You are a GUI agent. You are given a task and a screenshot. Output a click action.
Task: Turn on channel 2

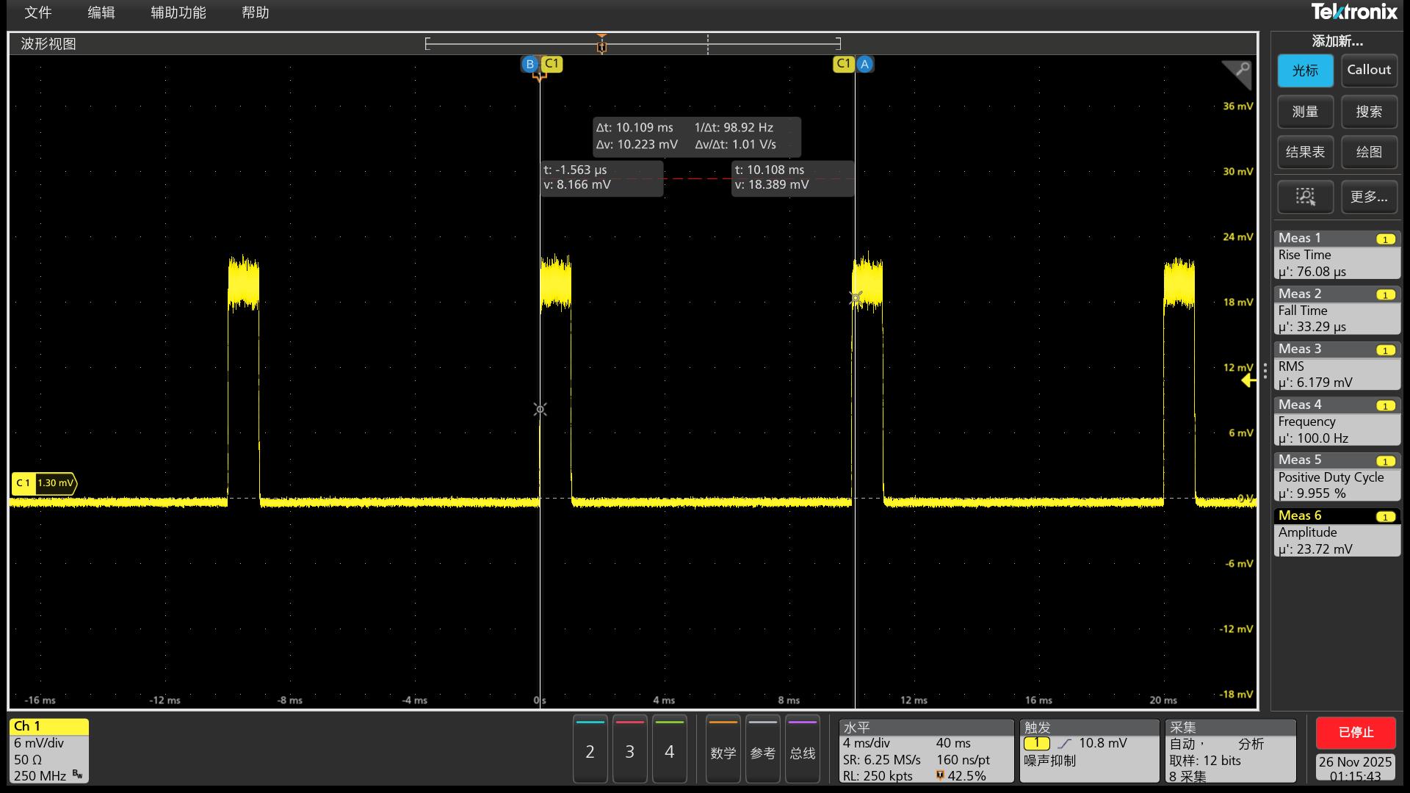(590, 750)
